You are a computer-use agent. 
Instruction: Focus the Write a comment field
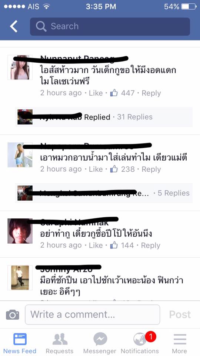click(92, 315)
